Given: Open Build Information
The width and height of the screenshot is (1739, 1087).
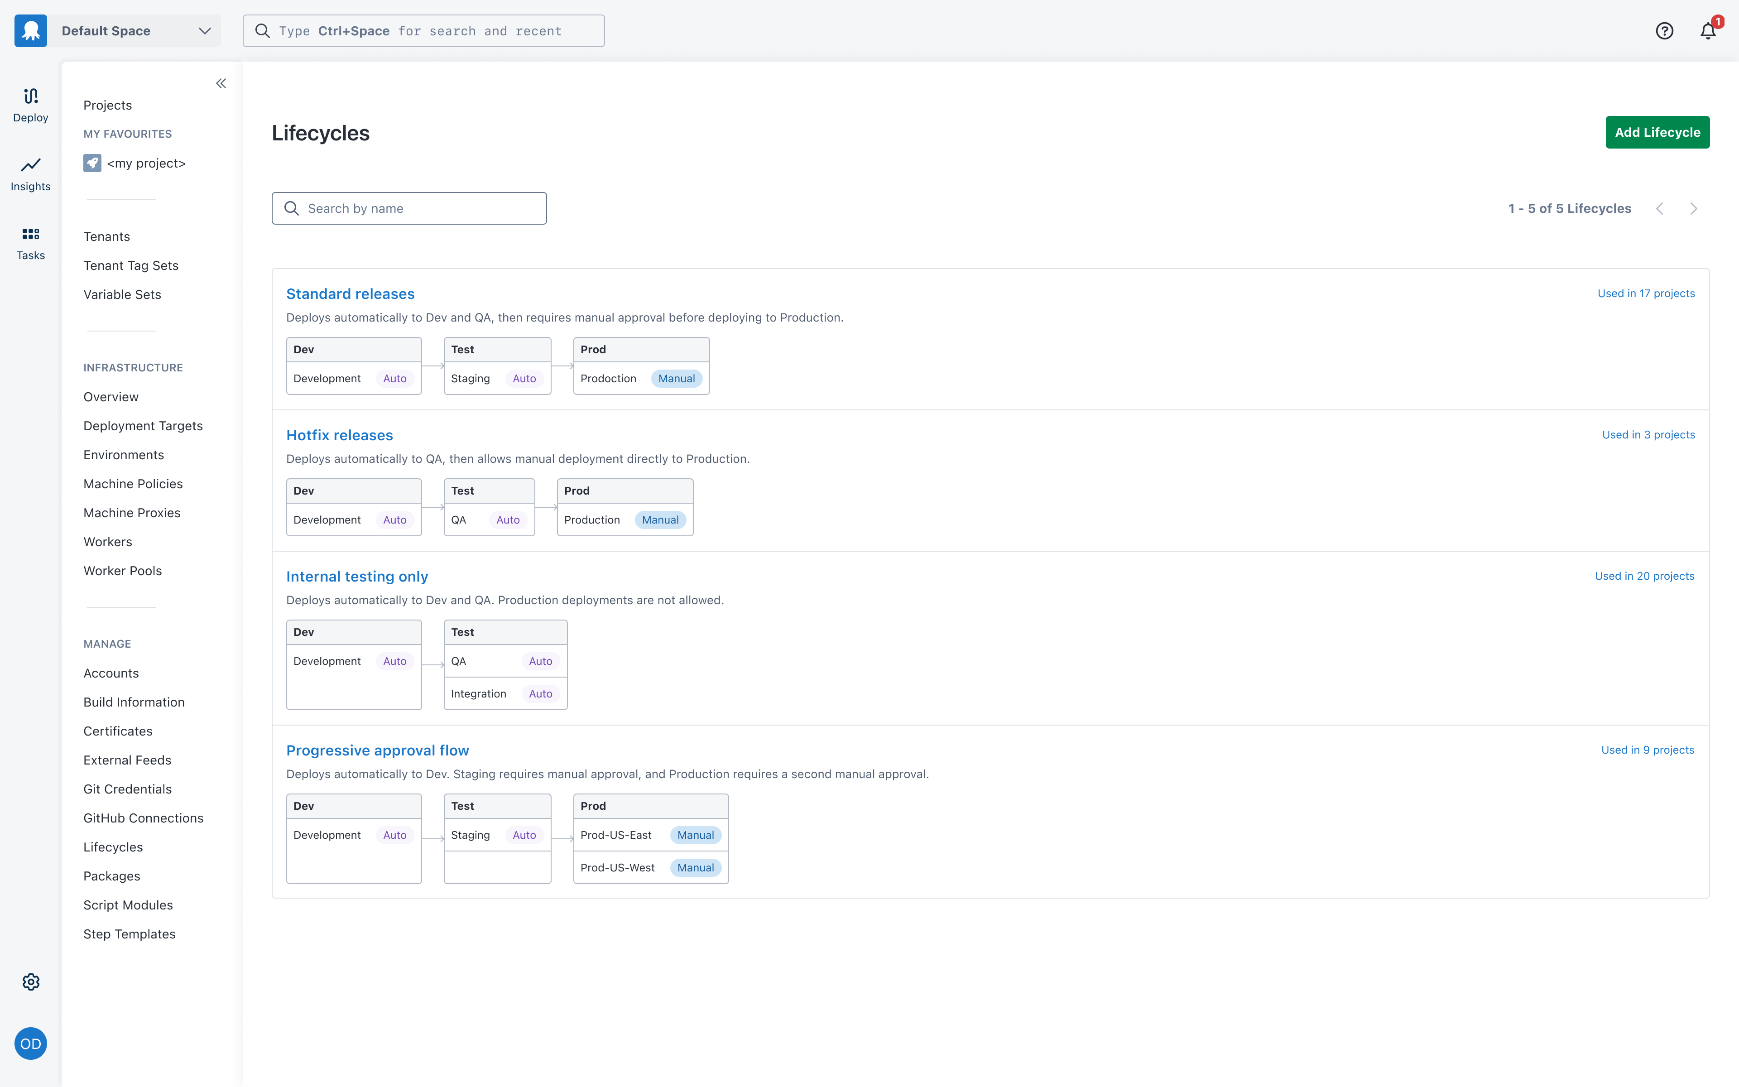Looking at the screenshot, I should coord(134,702).
